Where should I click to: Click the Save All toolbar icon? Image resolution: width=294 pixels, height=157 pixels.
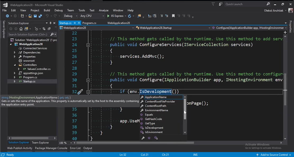point(40,16)
